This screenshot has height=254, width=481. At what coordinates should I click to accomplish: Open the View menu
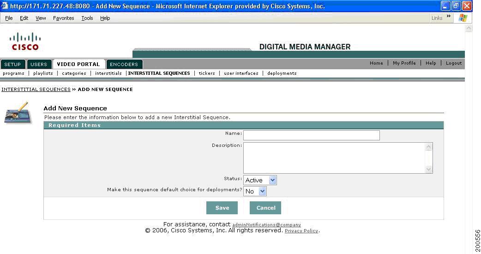[x=41, y=18]
